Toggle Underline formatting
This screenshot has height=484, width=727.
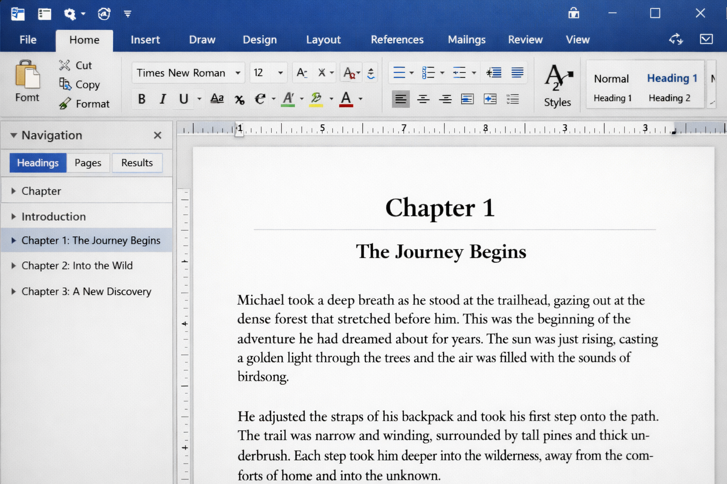pos(184,99)
